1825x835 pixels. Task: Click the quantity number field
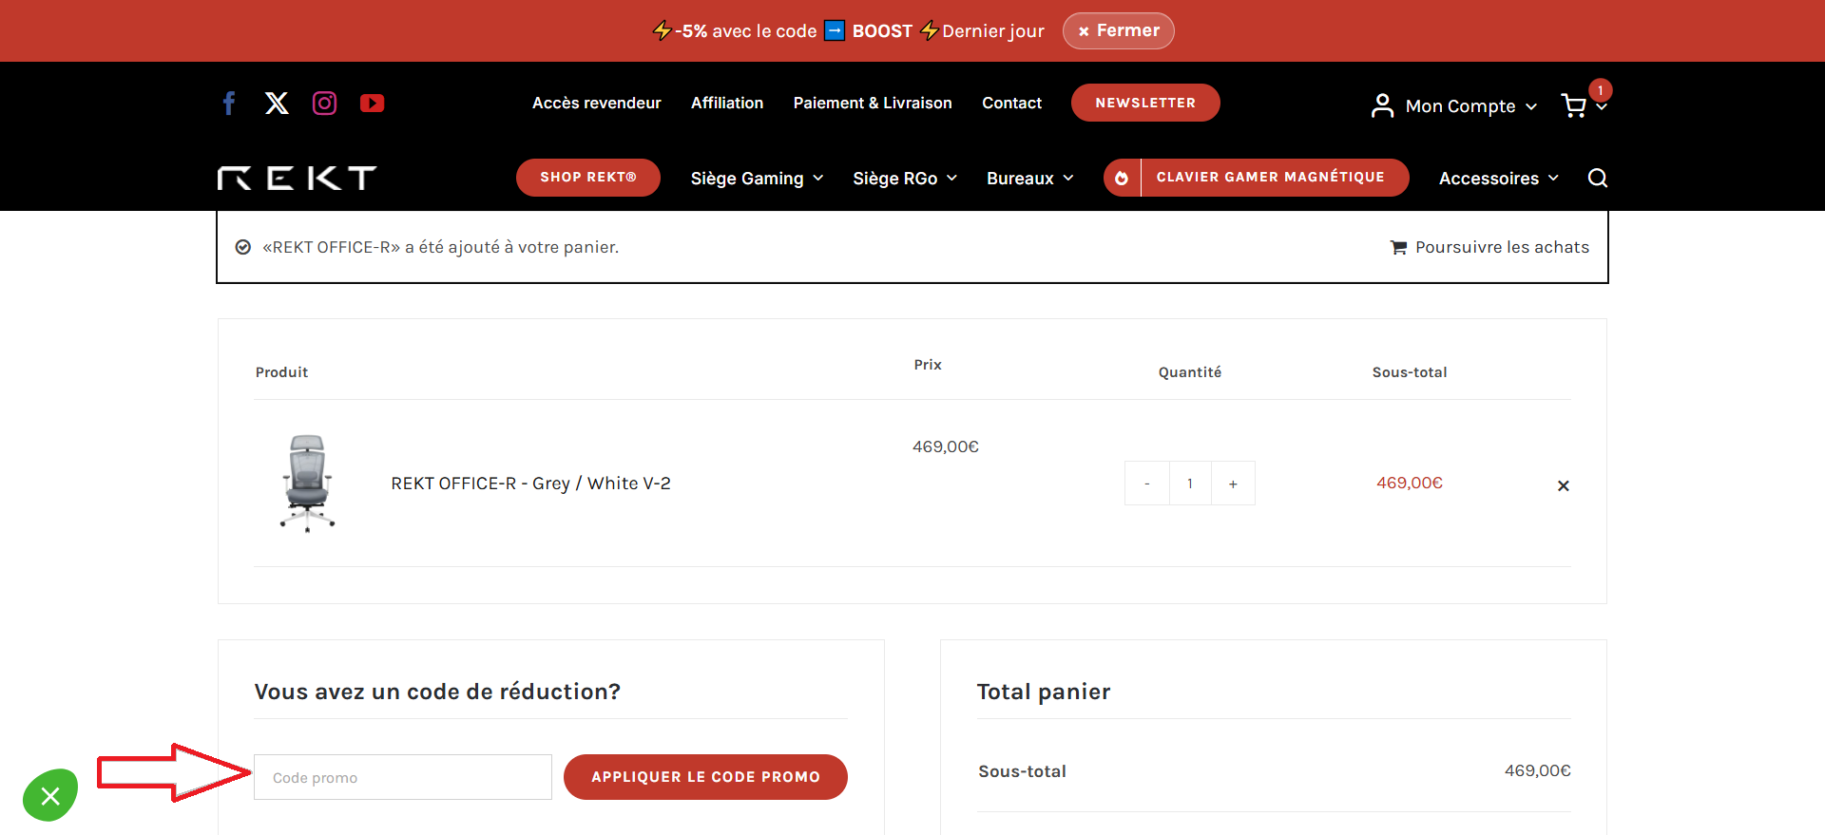(x=1190, y=484)
